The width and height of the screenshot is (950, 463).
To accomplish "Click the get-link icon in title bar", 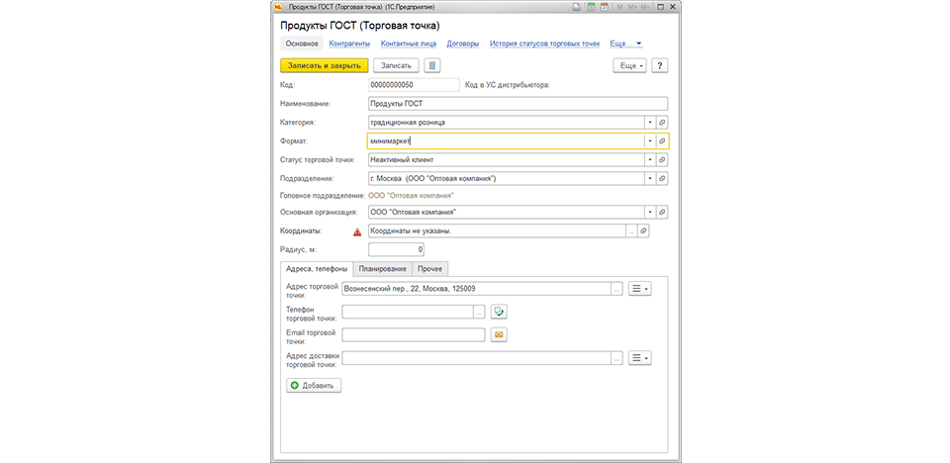I will pos(576,7).
